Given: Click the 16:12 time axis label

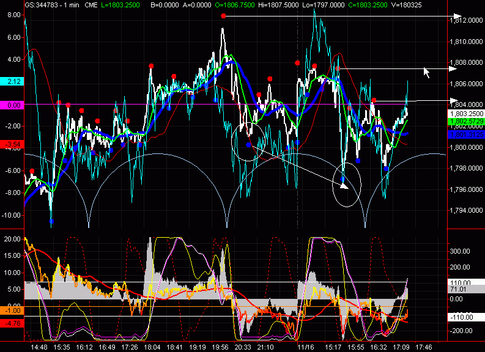Looking at the screenshot, I should (84, 347).
